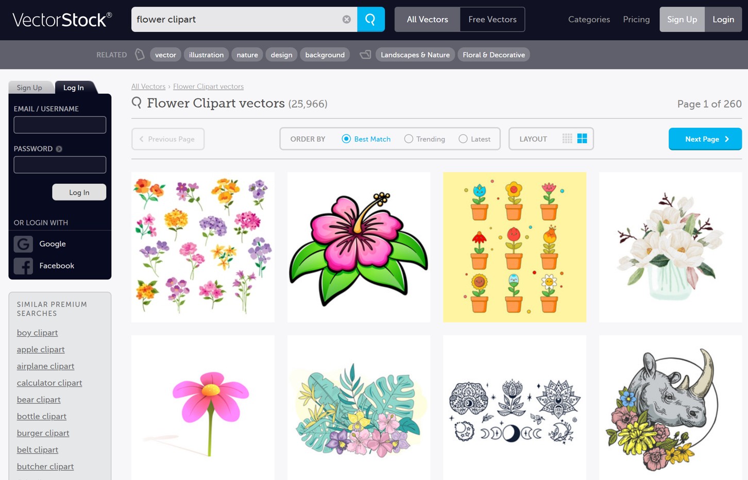Open Landscapes & Nature category
Image resolution: width=748 pixels, height=480 pixels.
pos(415,55)
